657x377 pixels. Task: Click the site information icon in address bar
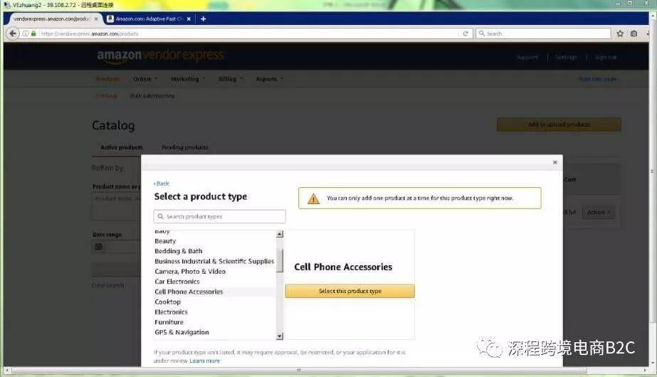coord(26,33)
